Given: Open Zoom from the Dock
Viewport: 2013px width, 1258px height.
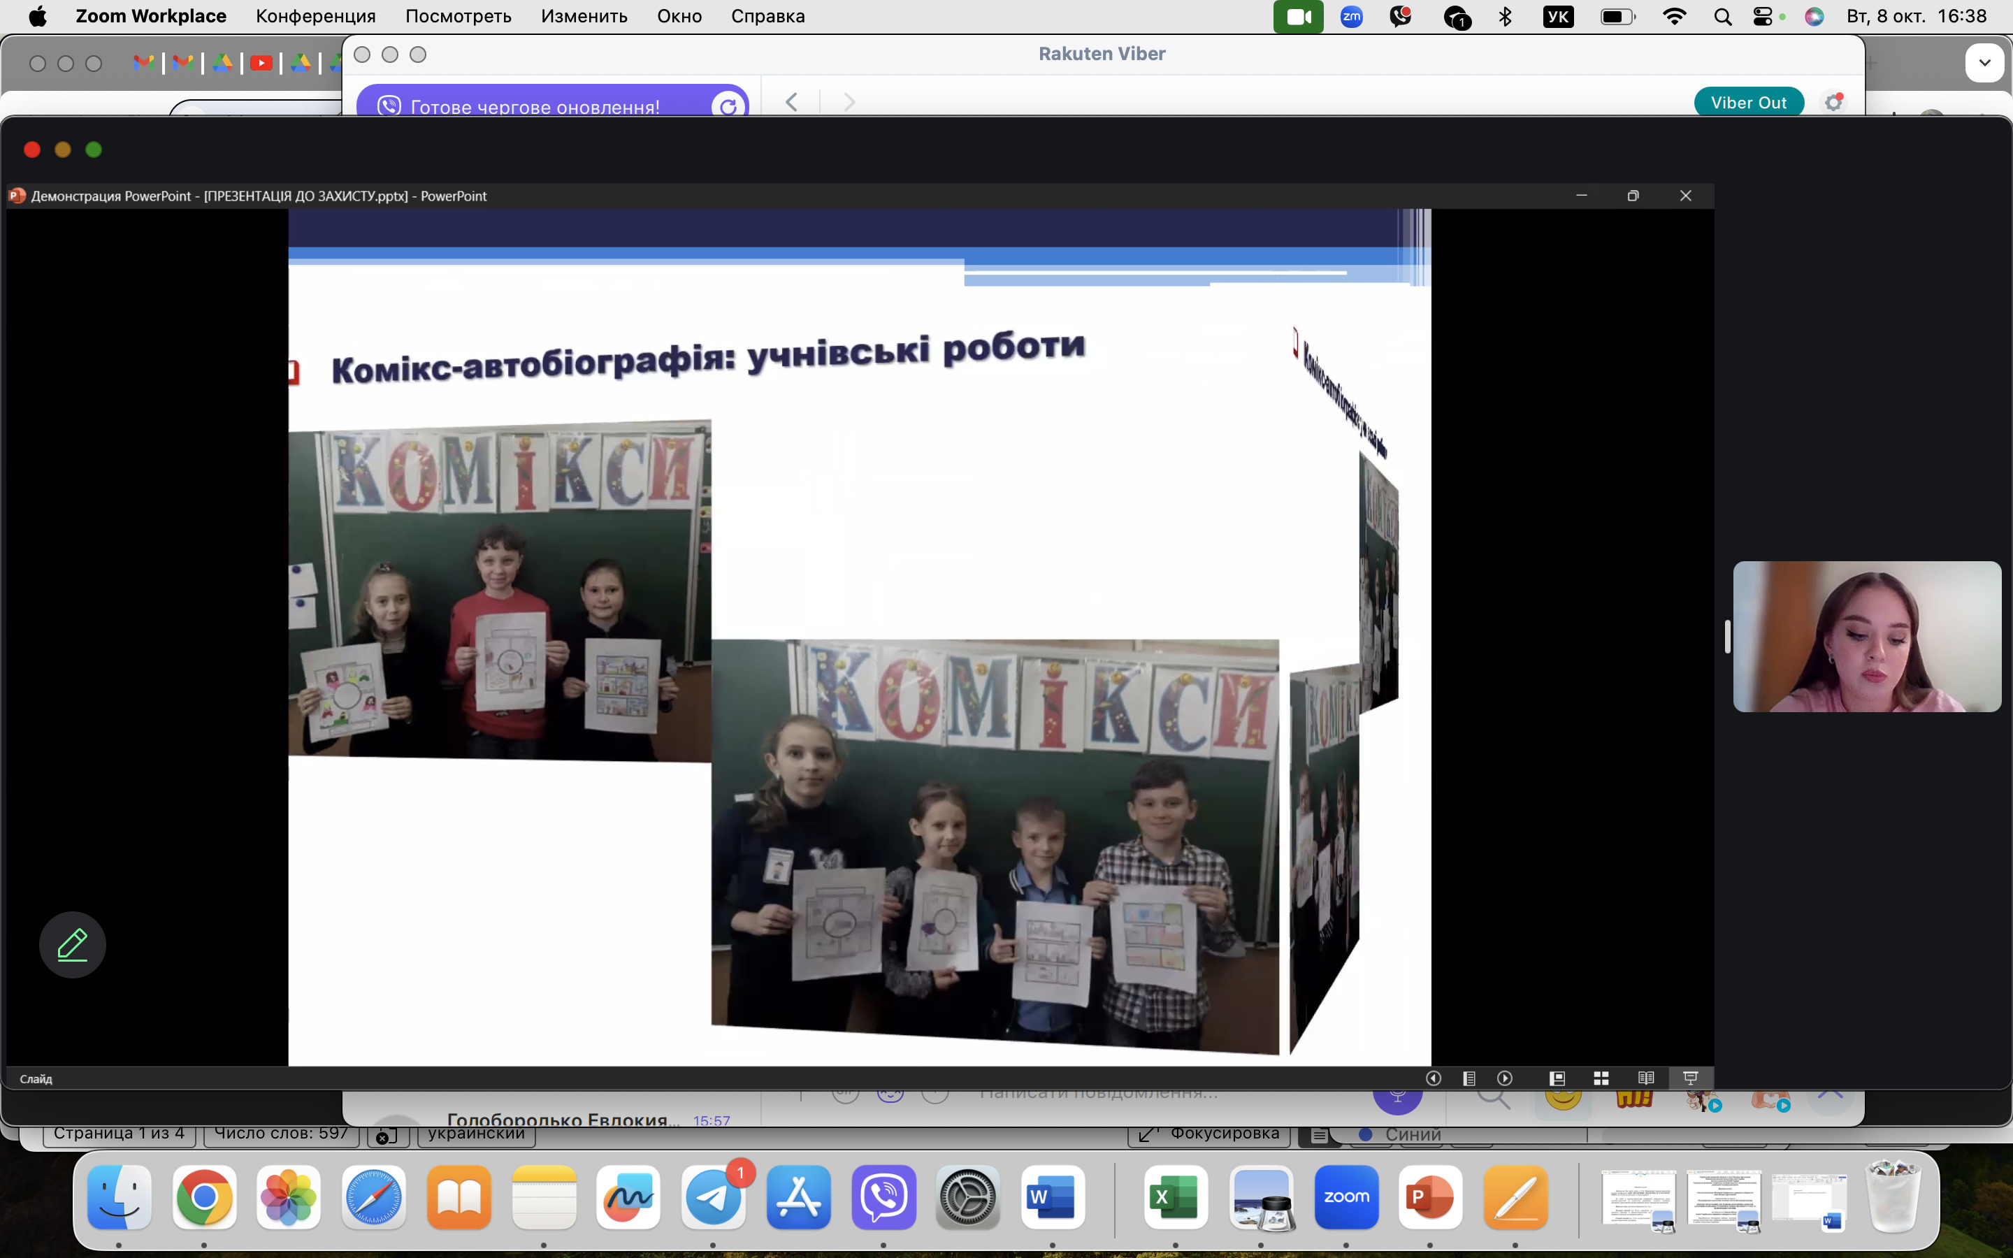Looking at the screenshot, I should click(1347, 1197).
